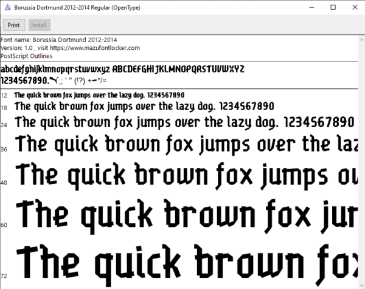
Task: Click the Font name text line
Action: click(x=59, y=40)
